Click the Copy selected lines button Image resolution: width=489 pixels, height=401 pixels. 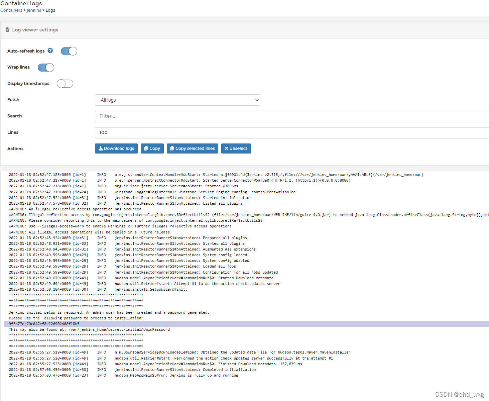click(x=193, y=148)
